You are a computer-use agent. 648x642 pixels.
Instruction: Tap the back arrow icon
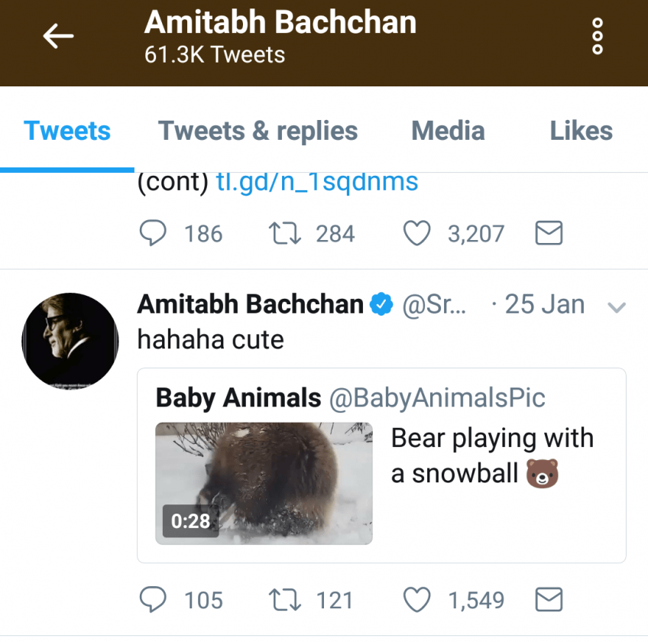coord(58,36)
